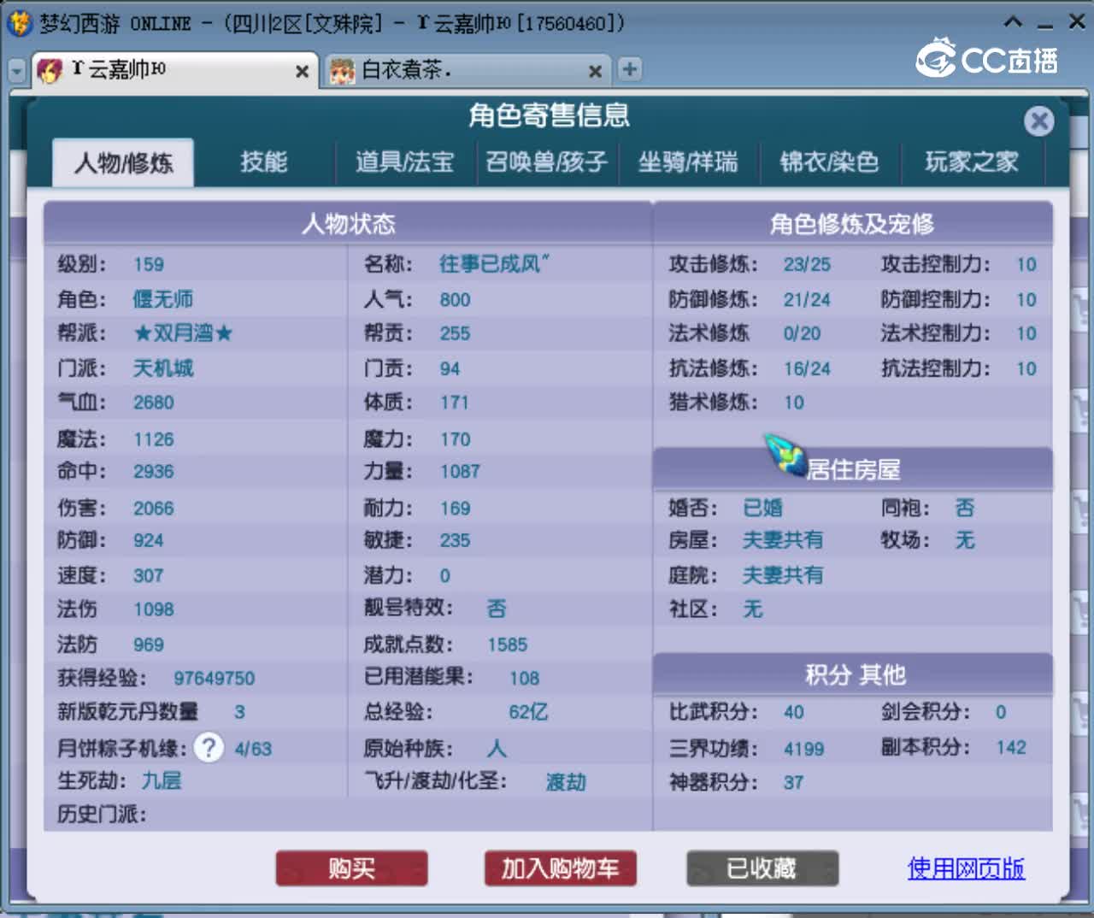The height and width of the screenshot is (918, 1094).
Task: Click the guild name ★双月湾★
Action: [x=183, y=333]
